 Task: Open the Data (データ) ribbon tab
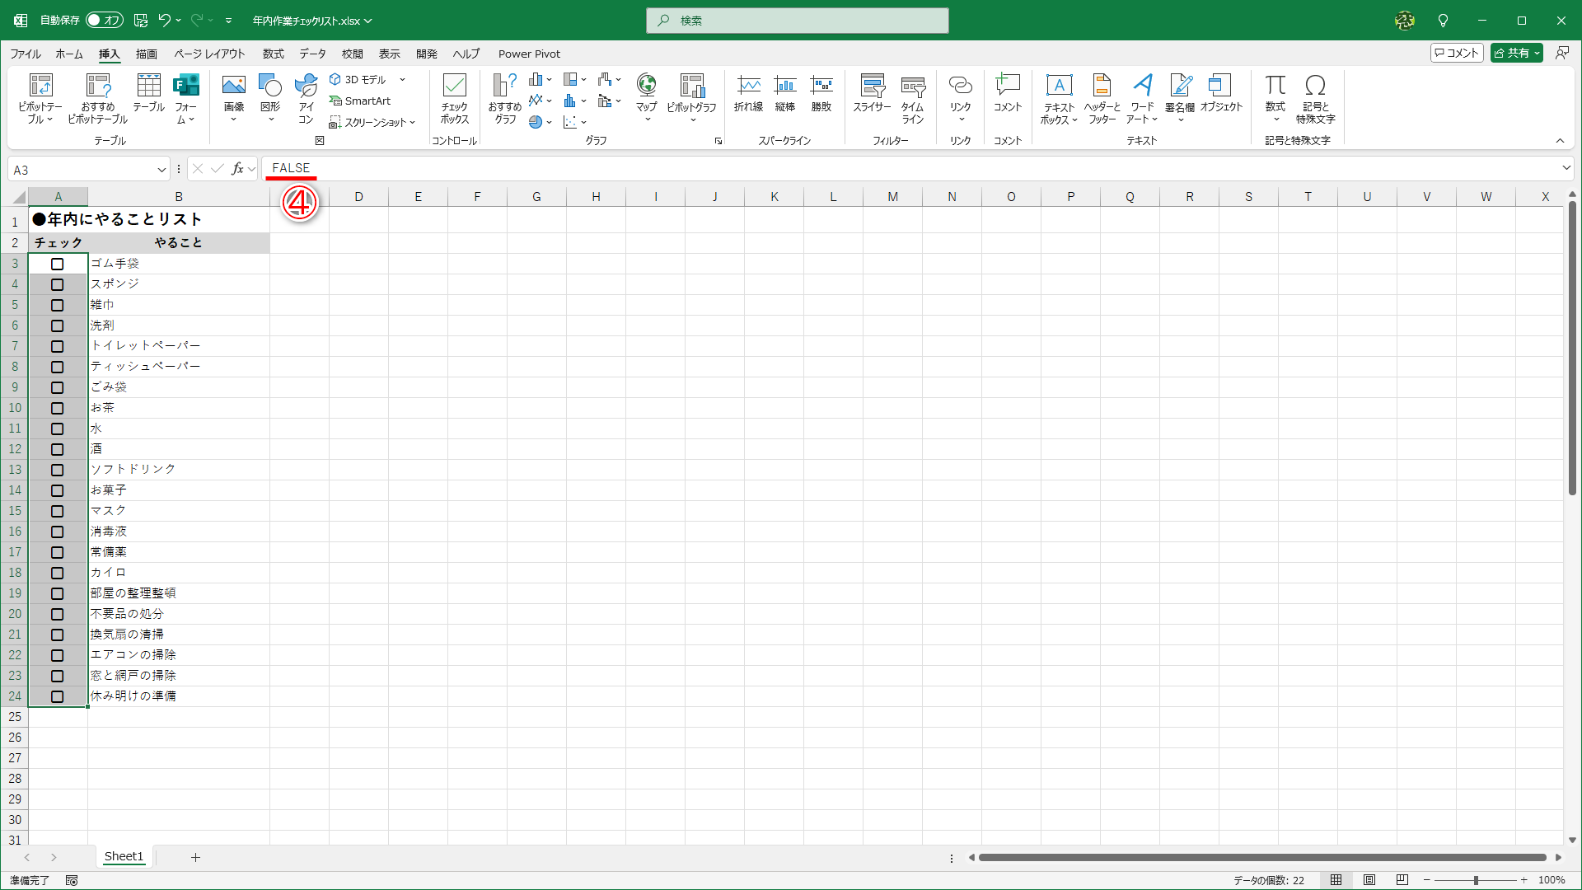312,54
